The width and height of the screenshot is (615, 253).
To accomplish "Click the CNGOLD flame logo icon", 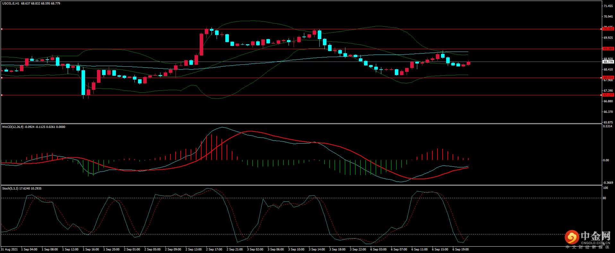I will pyautogui.click(x=572, y=238).
